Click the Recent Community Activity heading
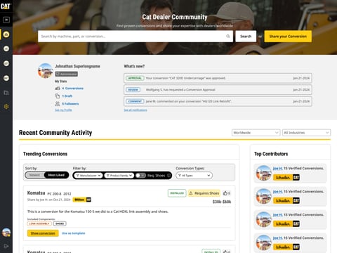Screen dimensions: 337x253 [x=55, y=133]
